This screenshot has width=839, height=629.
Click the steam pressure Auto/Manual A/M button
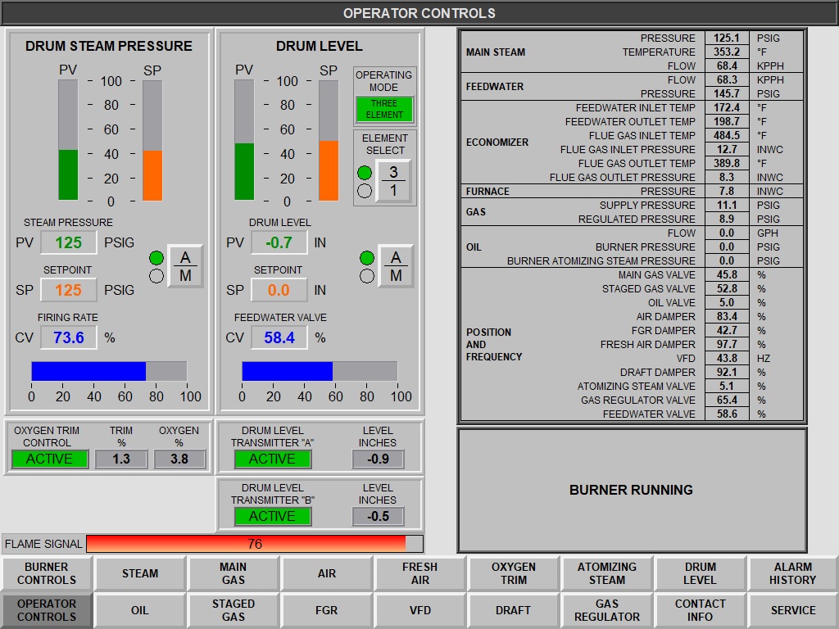tap(185, 266)
